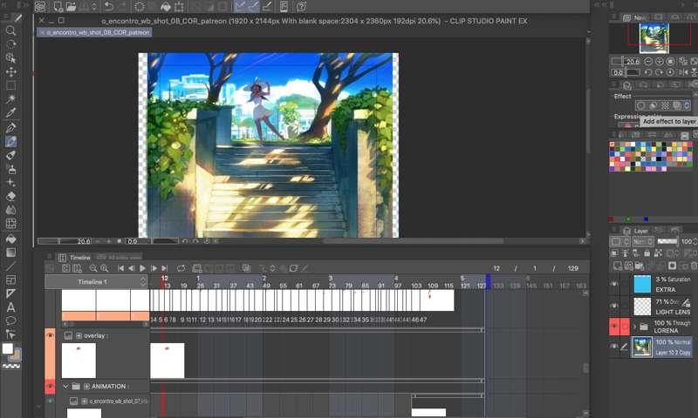Viewport: 698px width, 418px height.
Task: Toggle second snap button in command bar
Action: [x=254, y=6]
